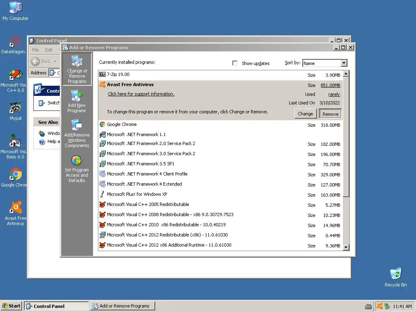This screenshot has height=312, width=416.
Task: Open Back button dropdown arrow in Control Panel
Action: click(55, 62)
